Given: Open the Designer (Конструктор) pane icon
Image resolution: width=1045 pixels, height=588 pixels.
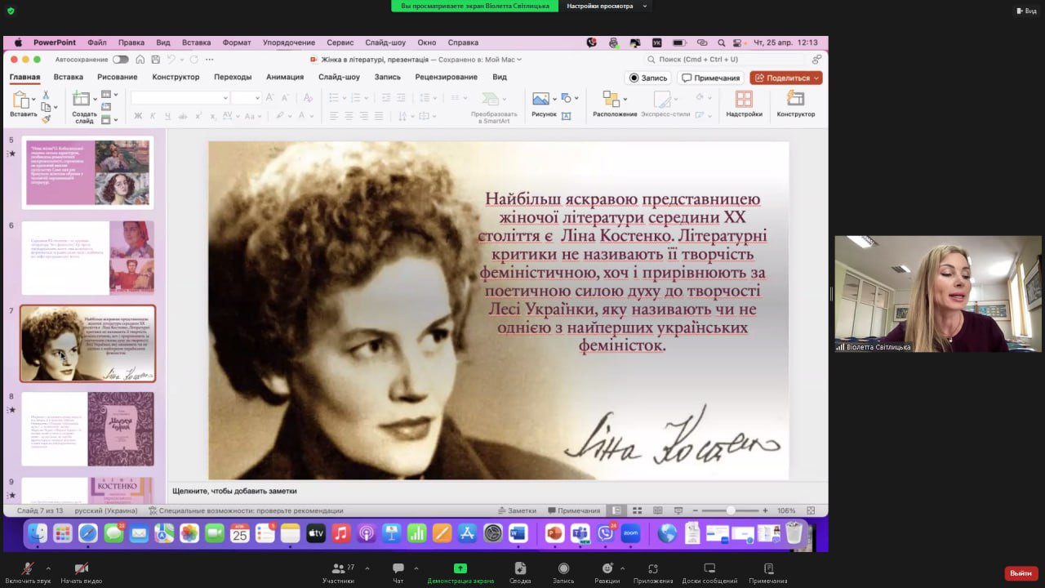Looking at the screenshot, I should click(x=795, y=99).
